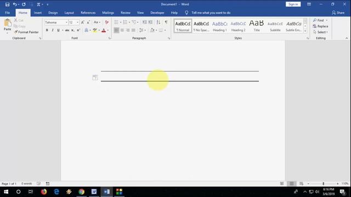Align text right
Image resolution: width=351 pixels, height=197 pixels.
128,30
